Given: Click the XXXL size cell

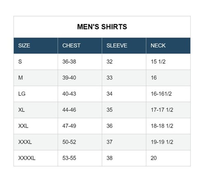Looking at the screenshot, I should pos(36,142).
